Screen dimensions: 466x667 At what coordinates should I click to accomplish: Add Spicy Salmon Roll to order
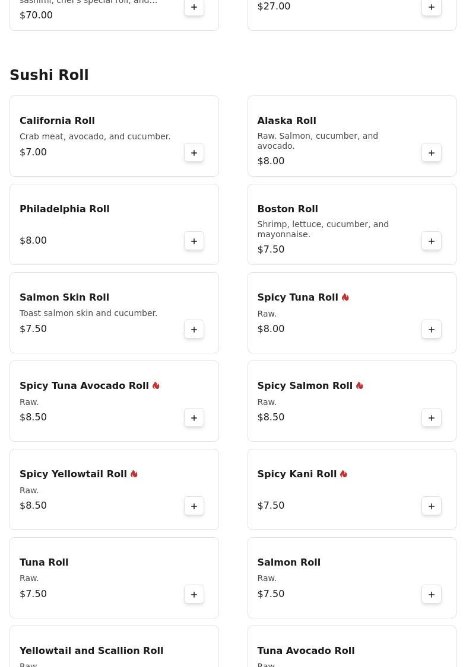point(432,418)
